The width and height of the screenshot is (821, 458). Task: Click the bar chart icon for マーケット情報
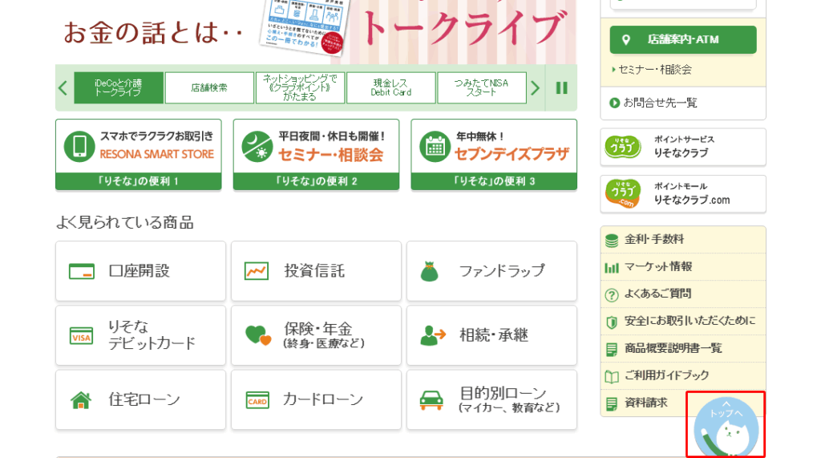pos(612,268)
